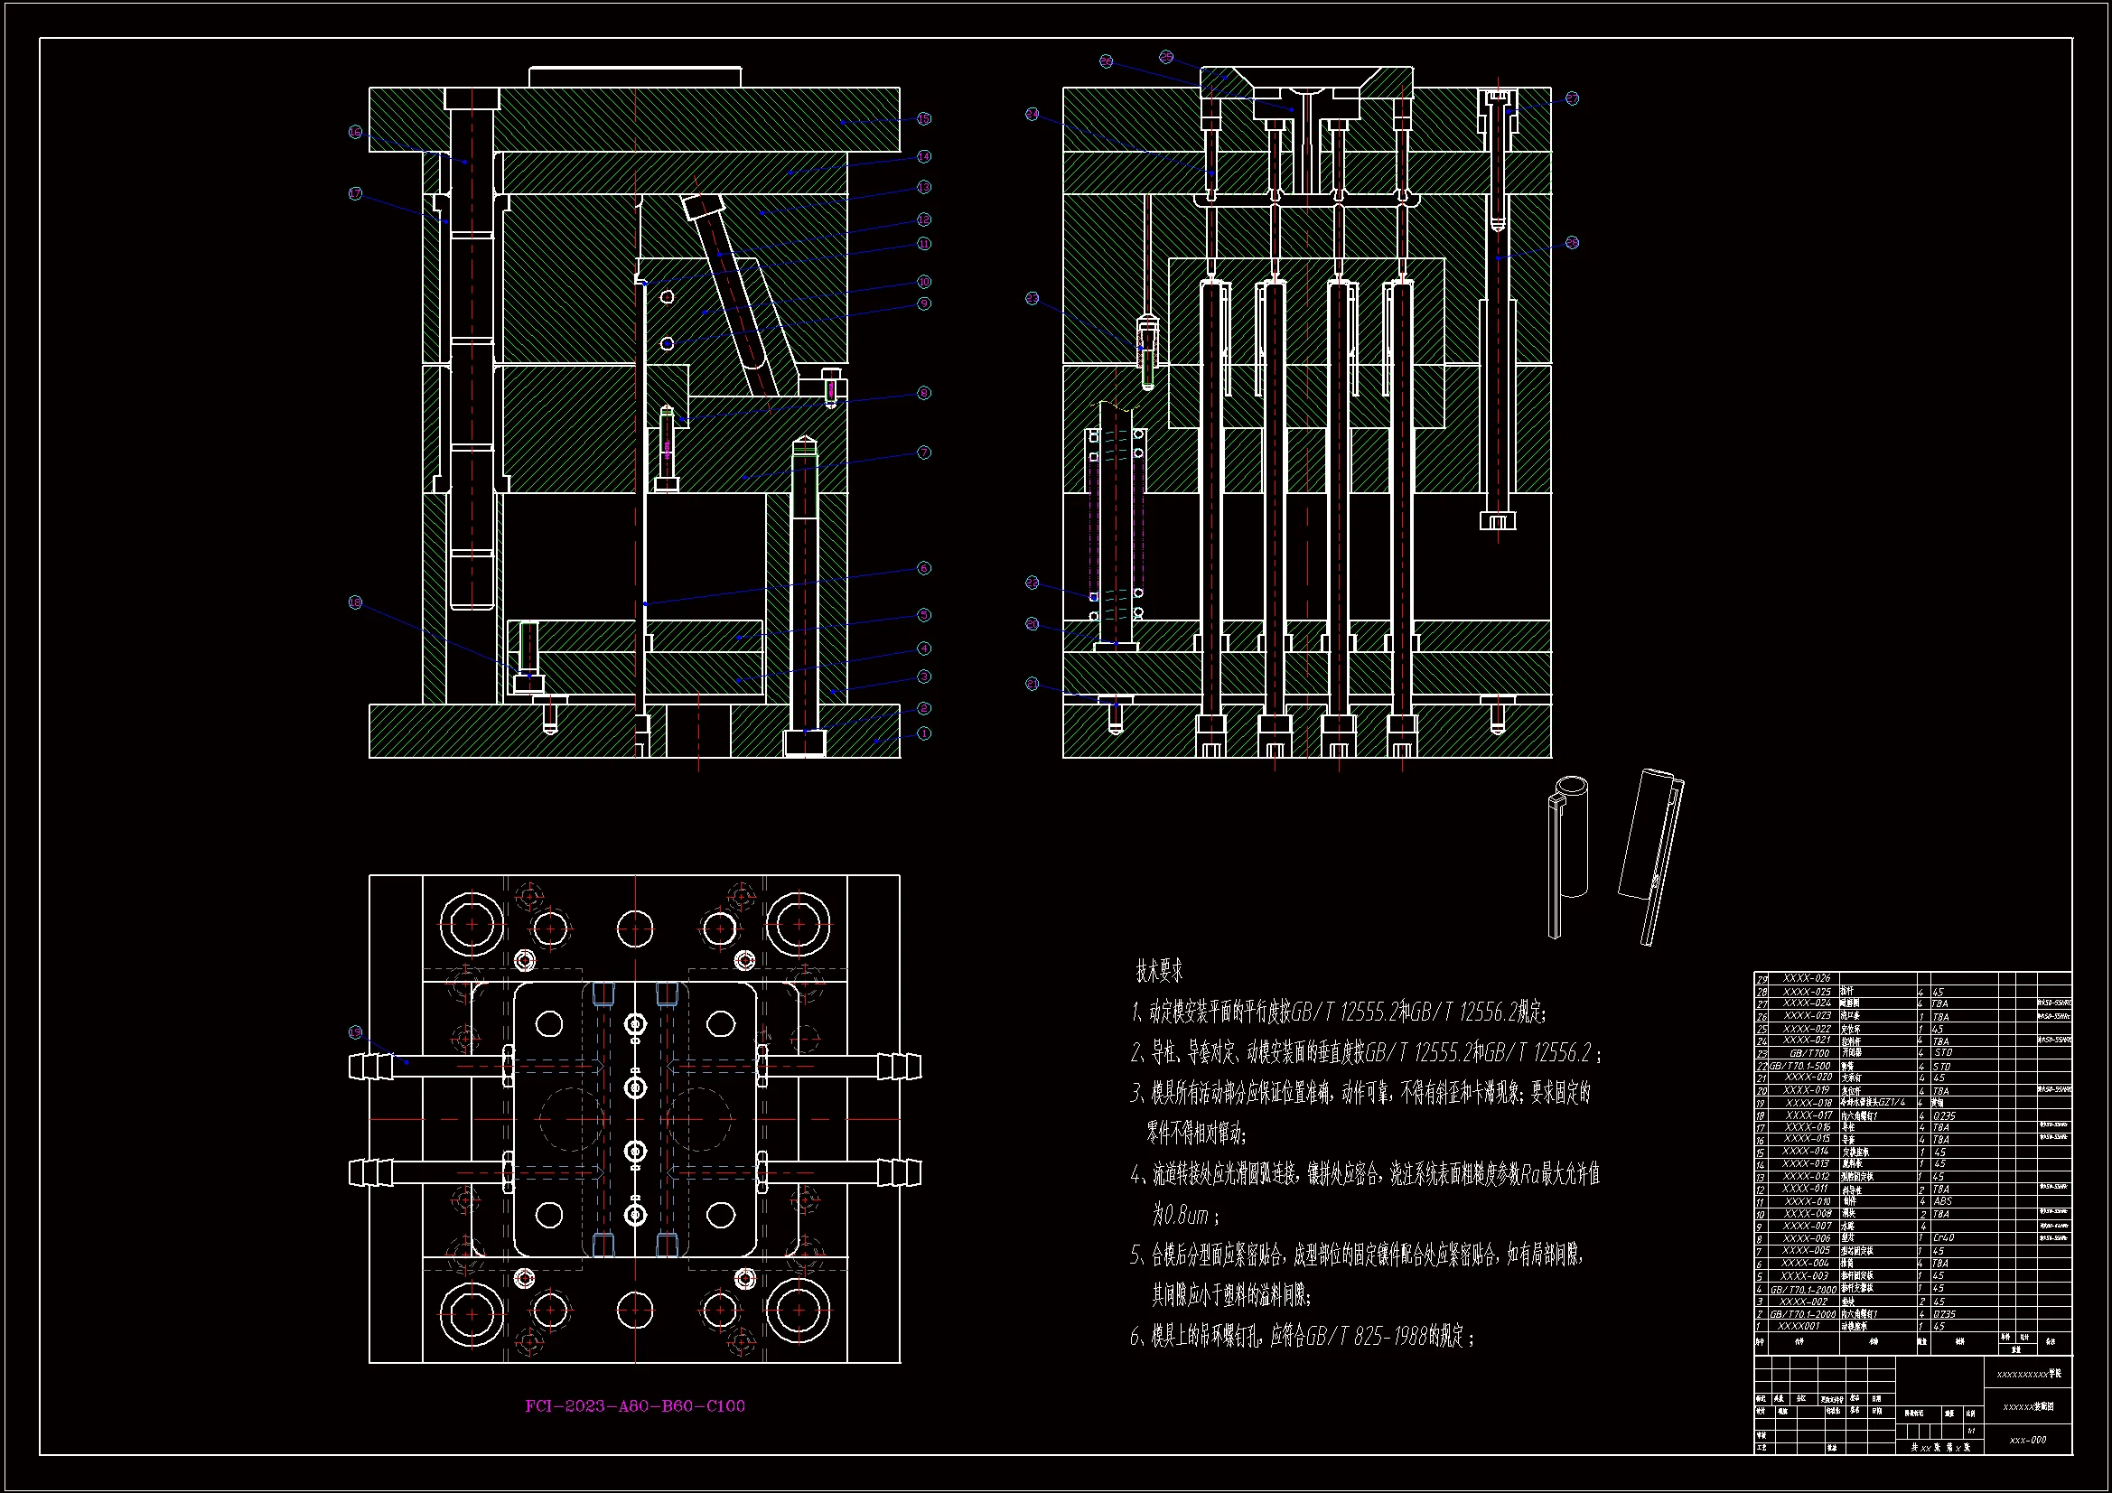2112x1493 pixels.
Task: Select balloon 19 on plan view
Action: coord(356,1032)
